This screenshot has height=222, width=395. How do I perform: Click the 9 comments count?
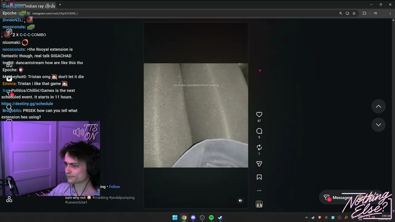pyautogui.click(x=259, y=137)
